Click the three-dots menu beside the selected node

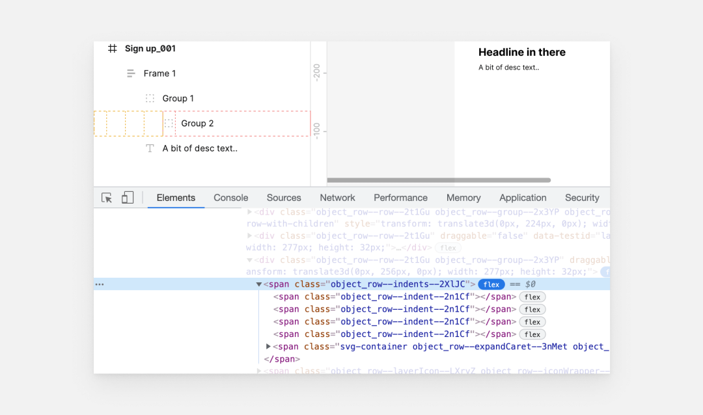click(100, 284)
